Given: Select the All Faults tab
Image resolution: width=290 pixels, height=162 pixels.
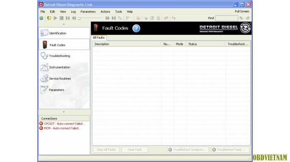Looking at the screenshot, I should pyautogui.click(x=99, y=37).
